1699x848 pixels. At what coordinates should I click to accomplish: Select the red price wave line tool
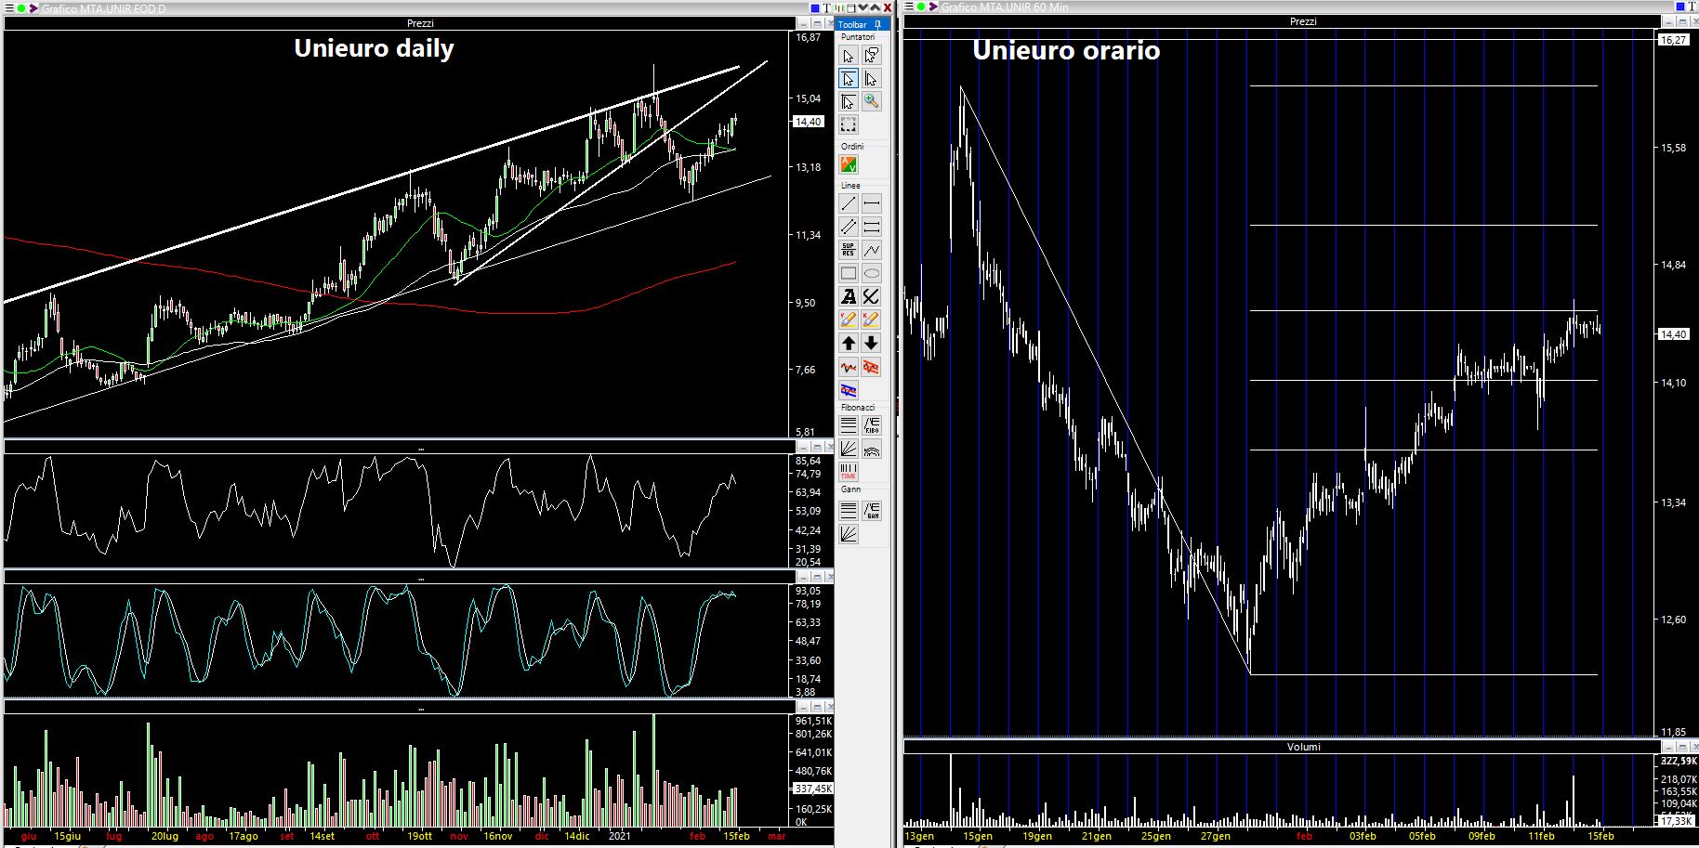(849, 367)
